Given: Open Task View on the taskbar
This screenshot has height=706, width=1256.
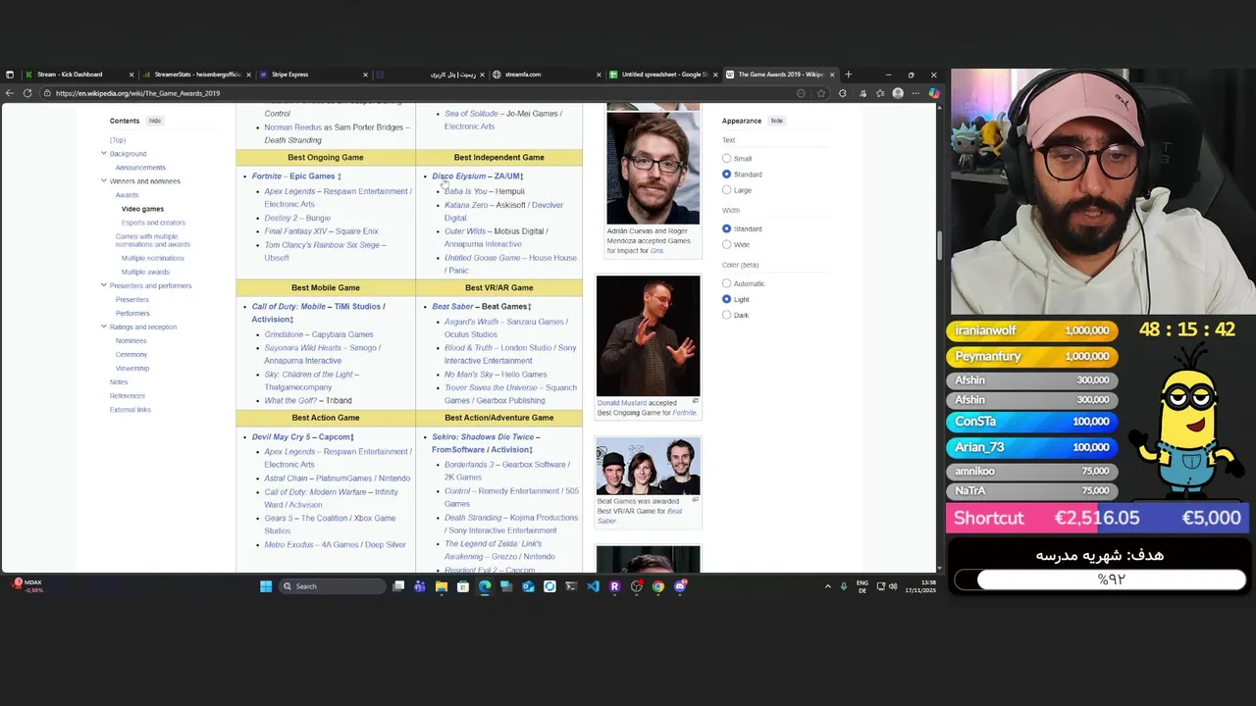Looking at the screenshot, I should (x=398, y=586).
